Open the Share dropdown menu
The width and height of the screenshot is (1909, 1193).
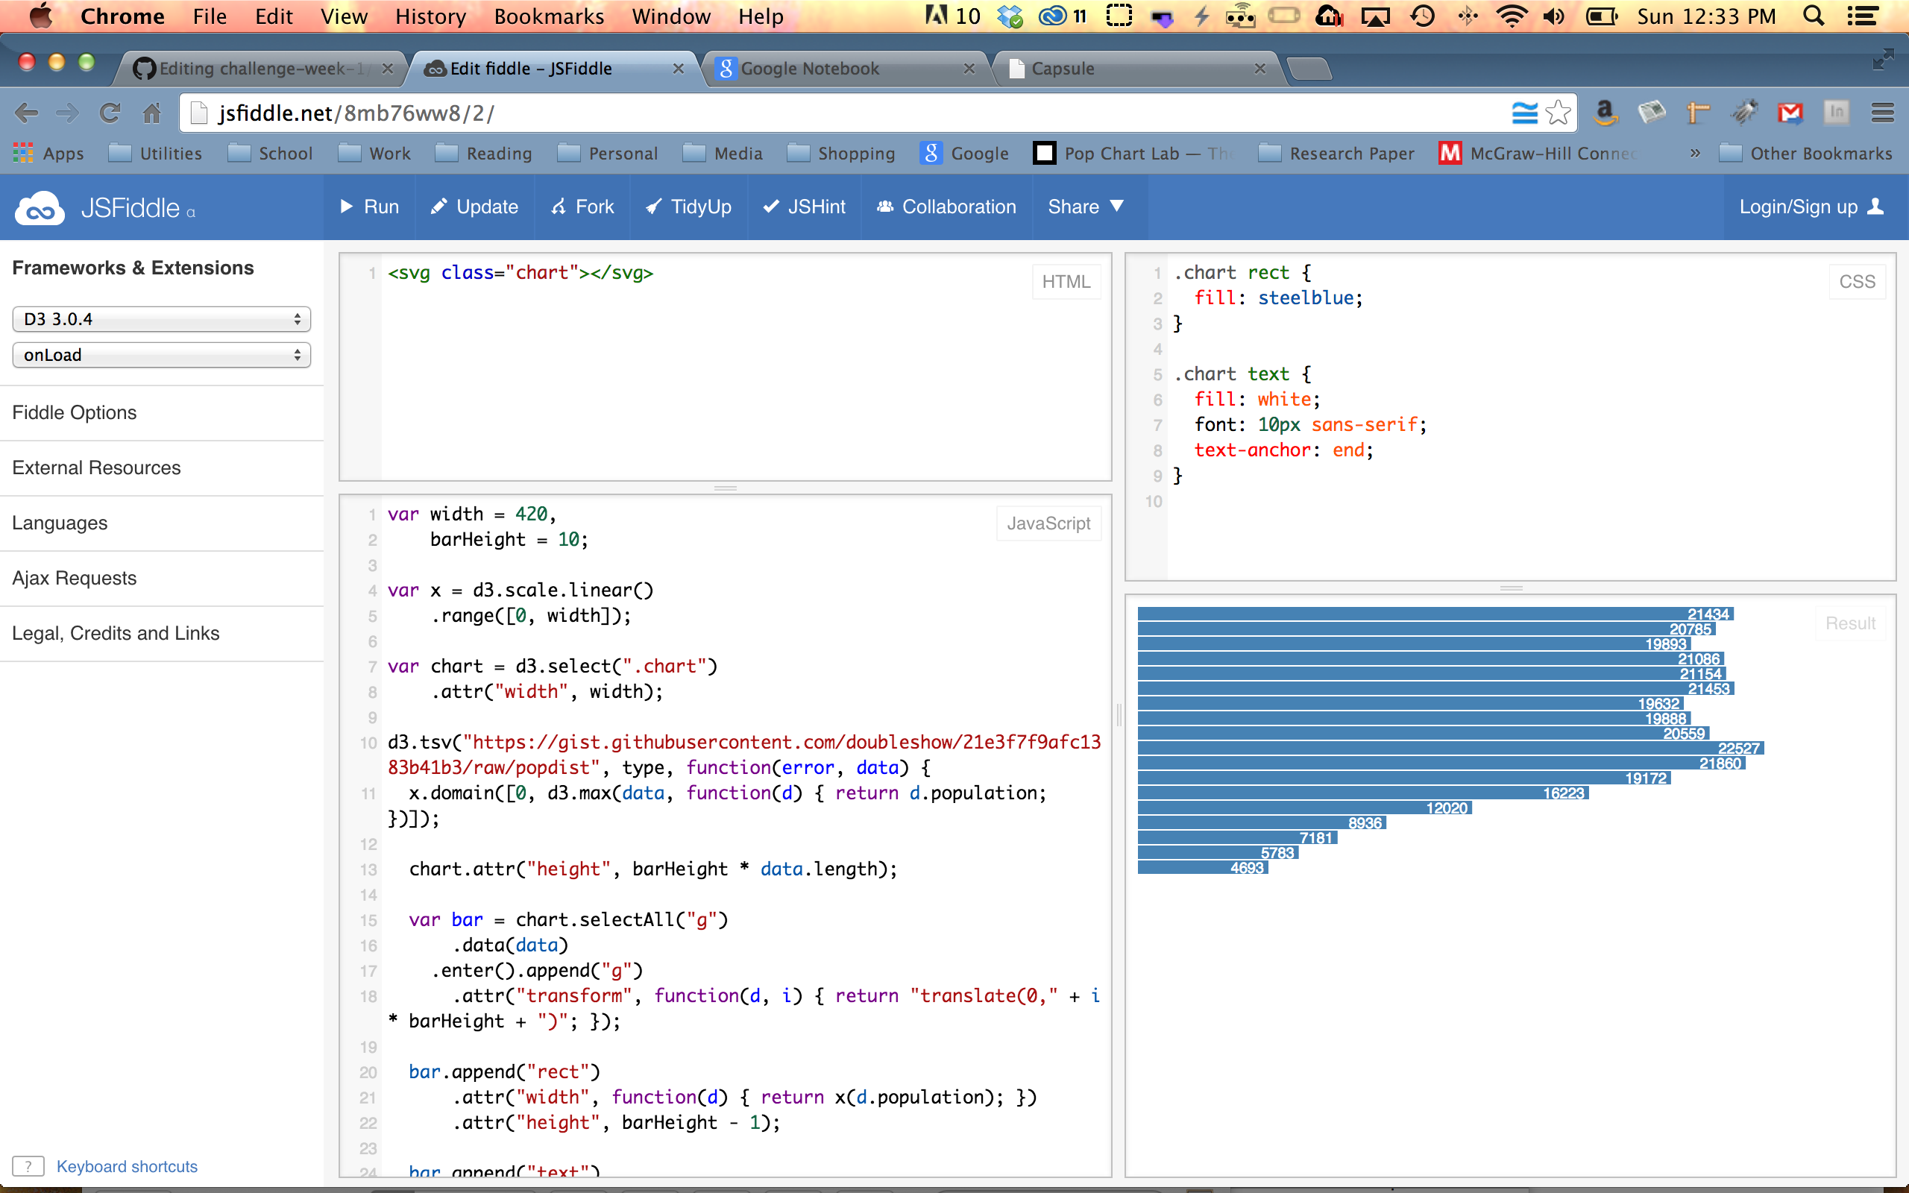1086,207
